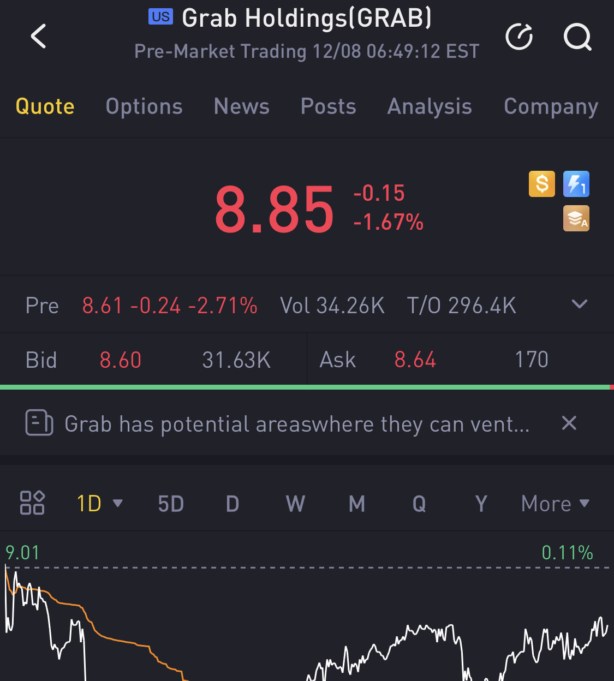Viewport: 614px width, 681px height.
Task: Switch to the News tab
Action: [x=242, y=106]
